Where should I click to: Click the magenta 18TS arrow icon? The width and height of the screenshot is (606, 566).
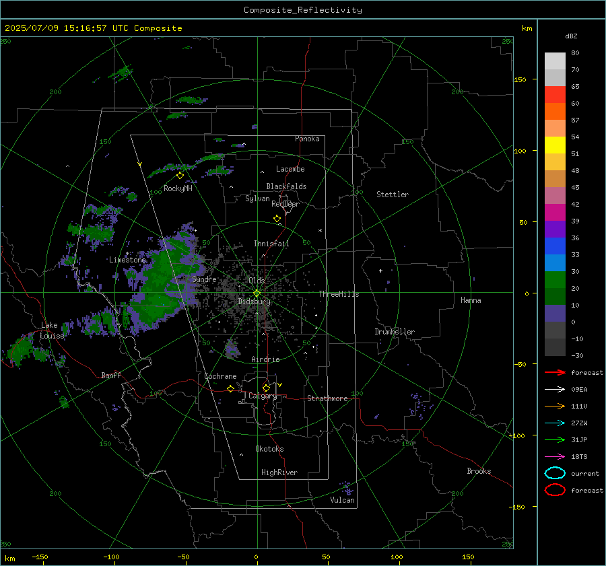555,457
